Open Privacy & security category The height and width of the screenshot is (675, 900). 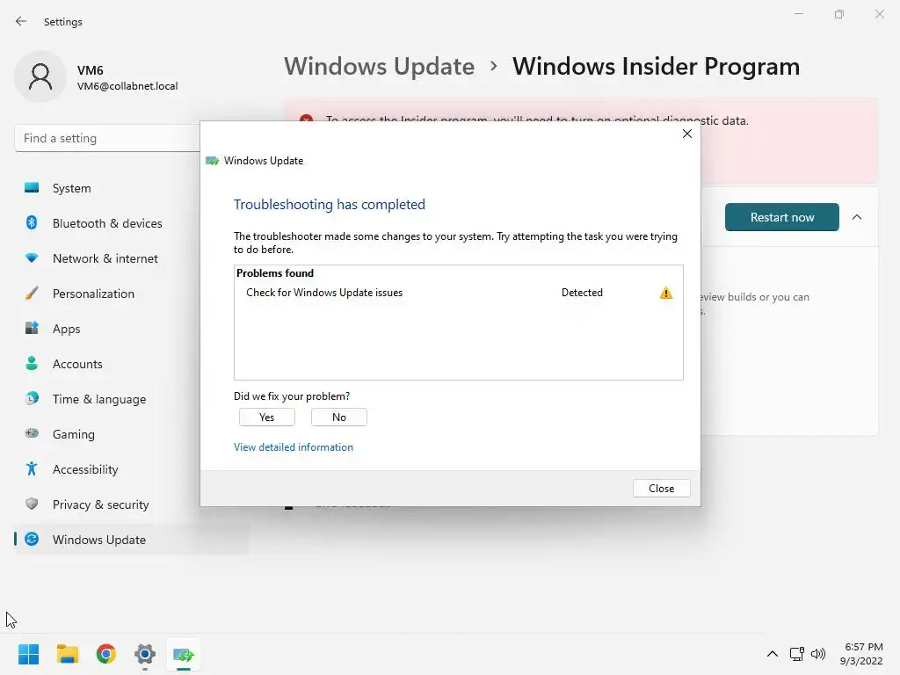(x=132, y=504)
